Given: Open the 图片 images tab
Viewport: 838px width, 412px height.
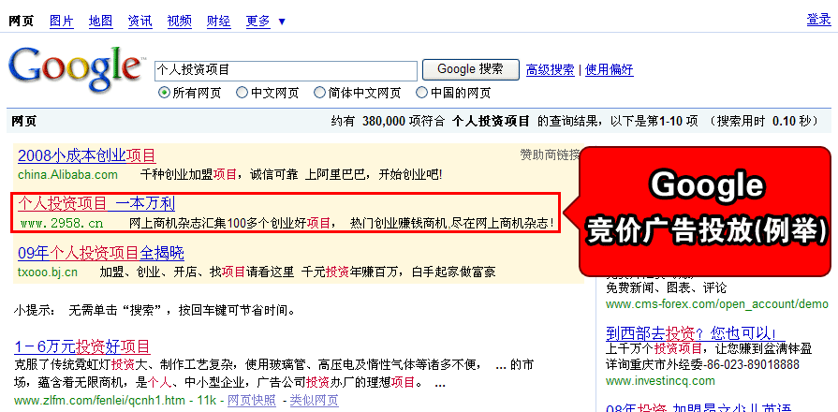Looking at the screenshot, I should 62,22.
